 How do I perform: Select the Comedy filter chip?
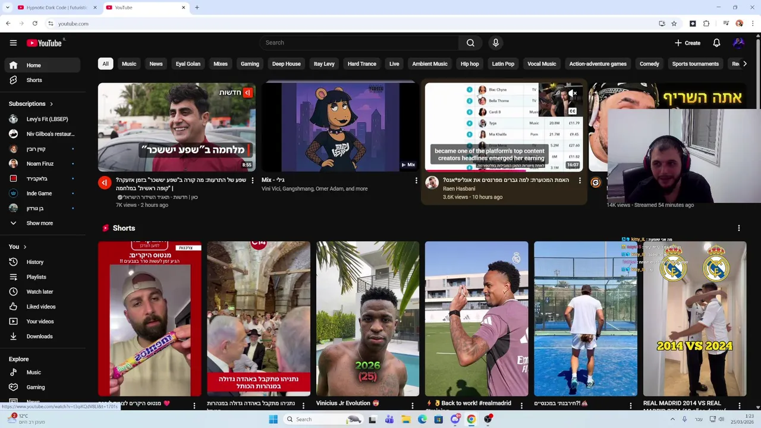[x=649, y=64]
